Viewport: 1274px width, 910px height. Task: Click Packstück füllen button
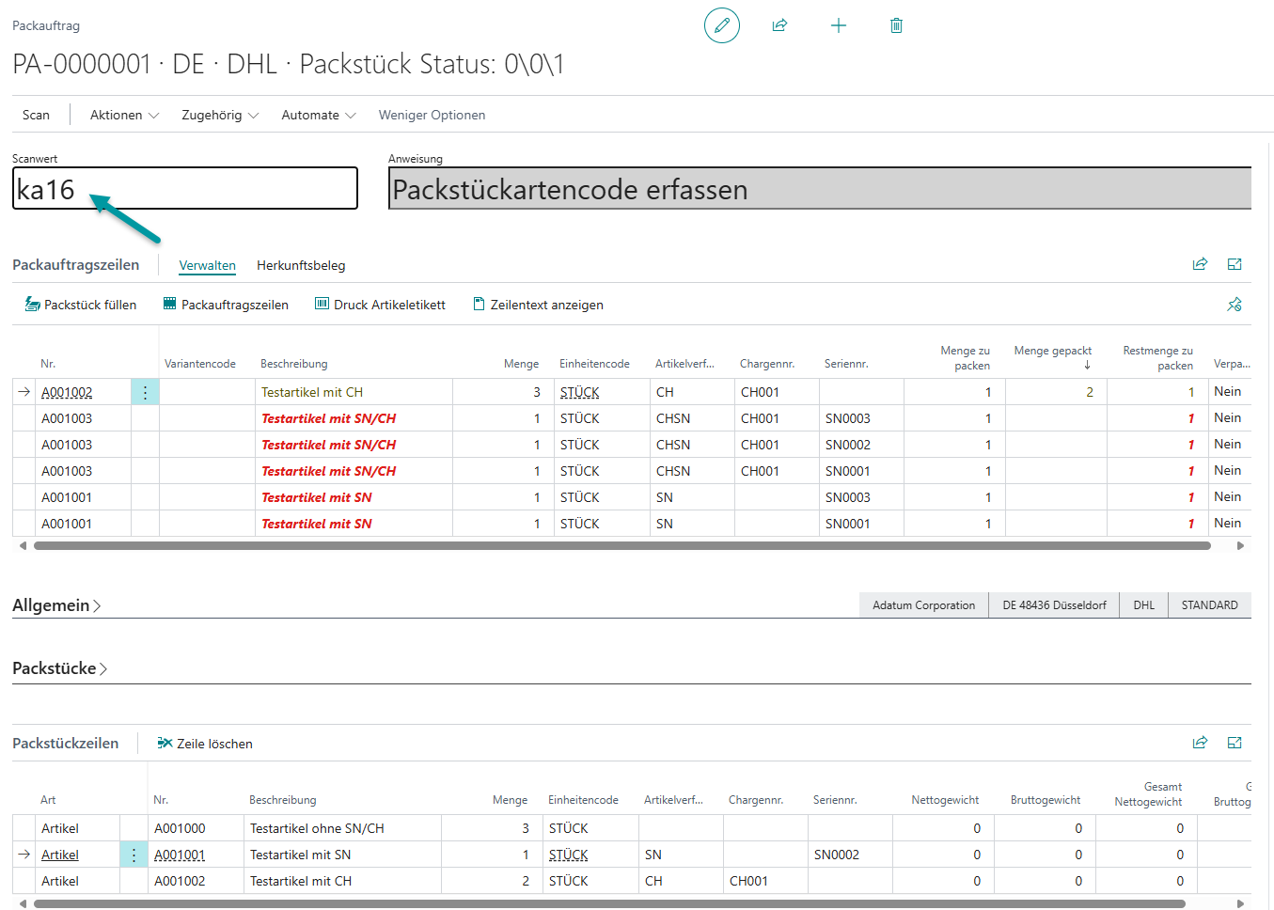point(81,305)
